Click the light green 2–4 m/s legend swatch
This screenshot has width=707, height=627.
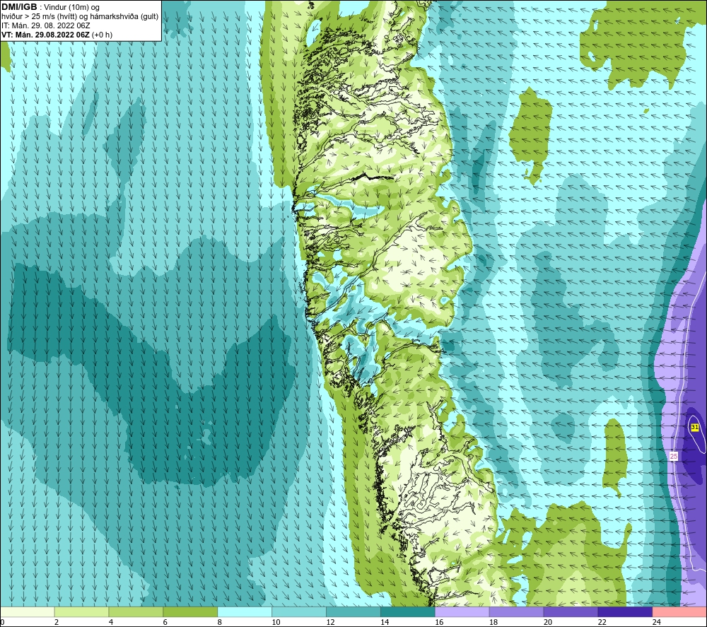point(81,611)
